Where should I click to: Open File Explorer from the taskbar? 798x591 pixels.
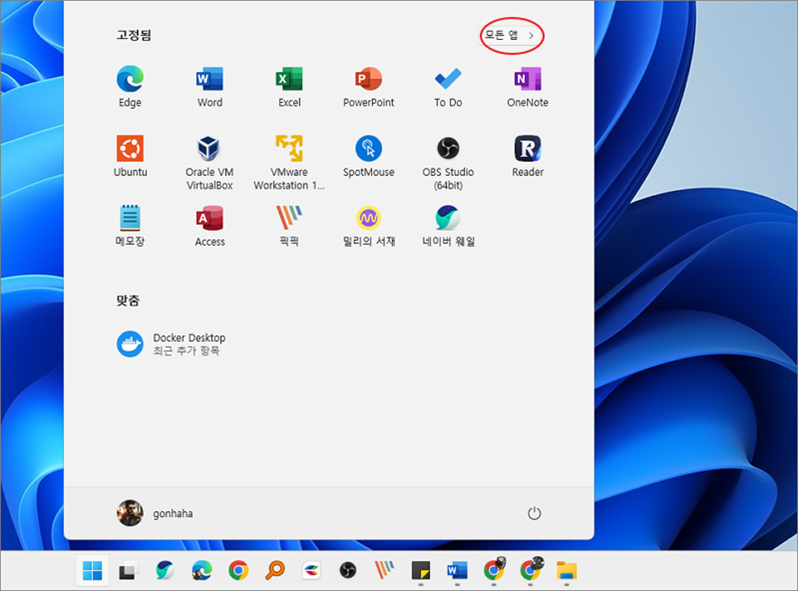tap(566, 570)
